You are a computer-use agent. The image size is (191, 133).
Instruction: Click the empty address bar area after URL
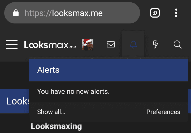121,13
